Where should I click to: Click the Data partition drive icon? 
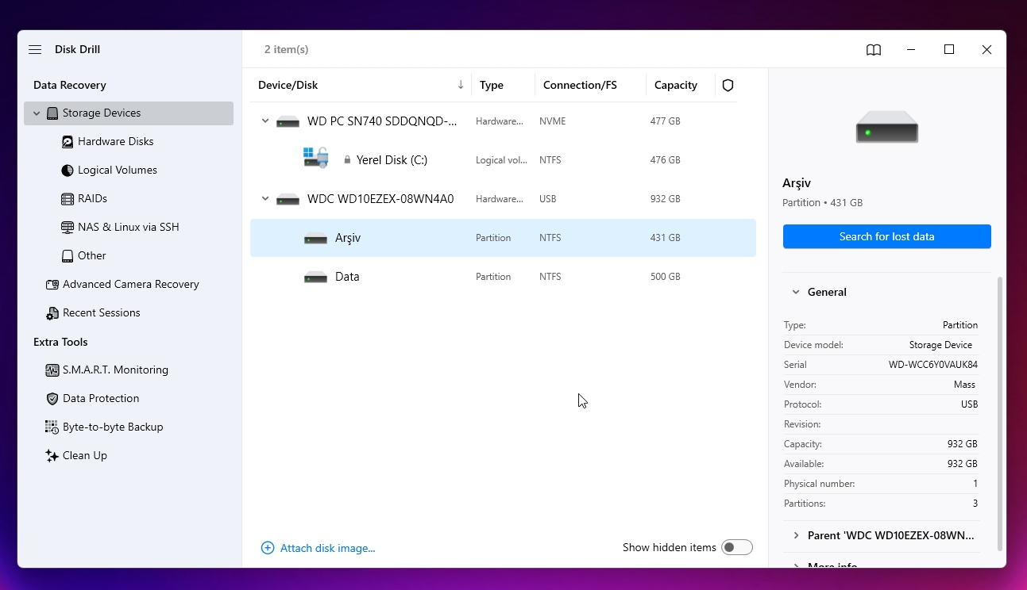click(x=316, y=278)
